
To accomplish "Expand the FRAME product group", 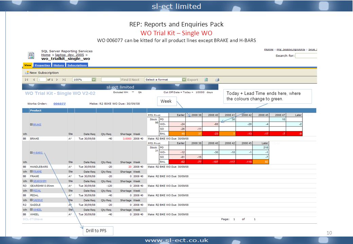I will pos(31,171).
